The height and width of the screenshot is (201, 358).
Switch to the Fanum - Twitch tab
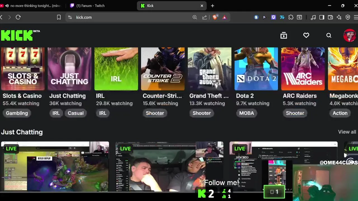click(x=90, y=6)
